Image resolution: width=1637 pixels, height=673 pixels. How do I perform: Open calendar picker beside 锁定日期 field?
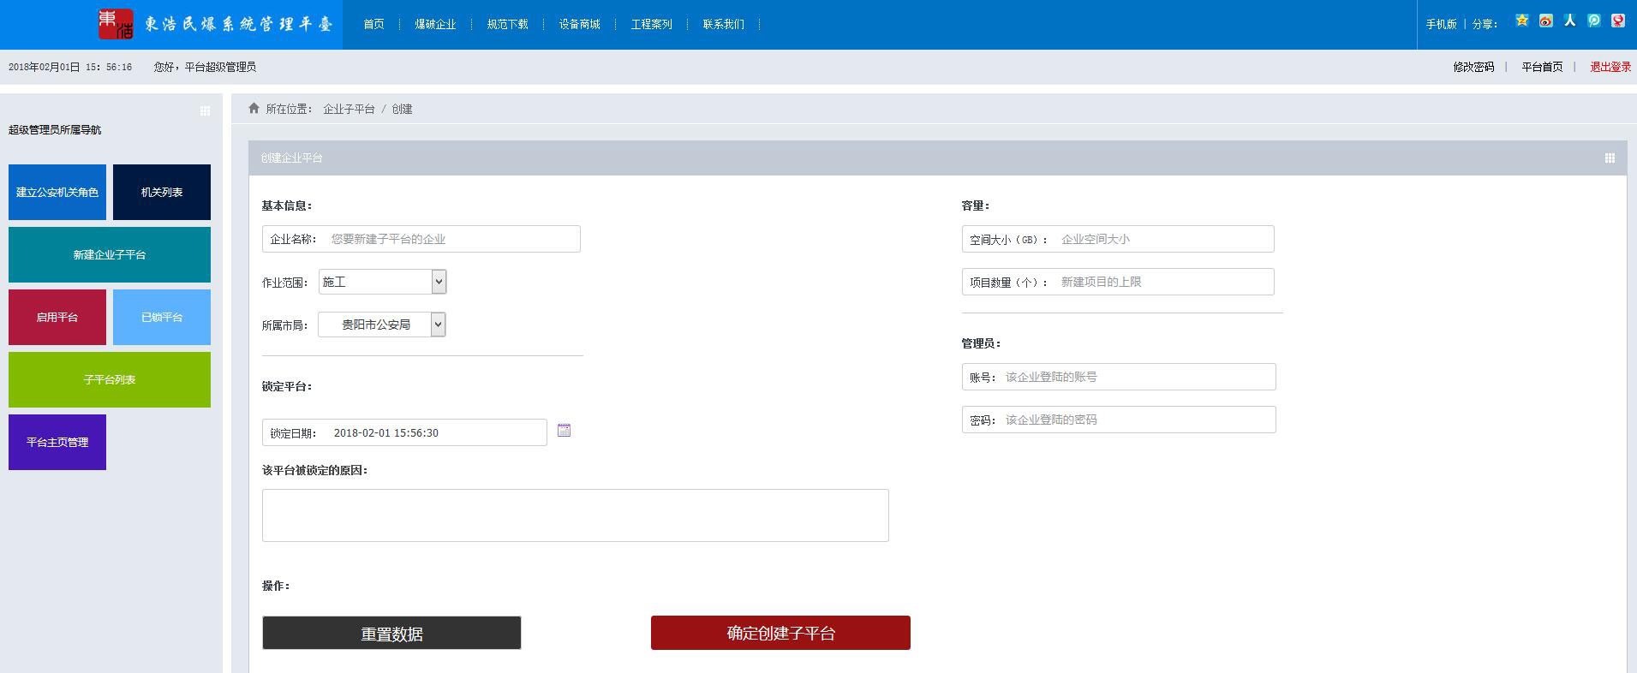coord(564,431)
